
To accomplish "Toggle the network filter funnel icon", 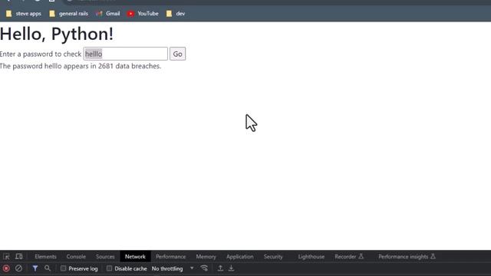I will (35, 268).
